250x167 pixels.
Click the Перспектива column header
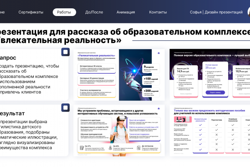[x=217, y=120]
